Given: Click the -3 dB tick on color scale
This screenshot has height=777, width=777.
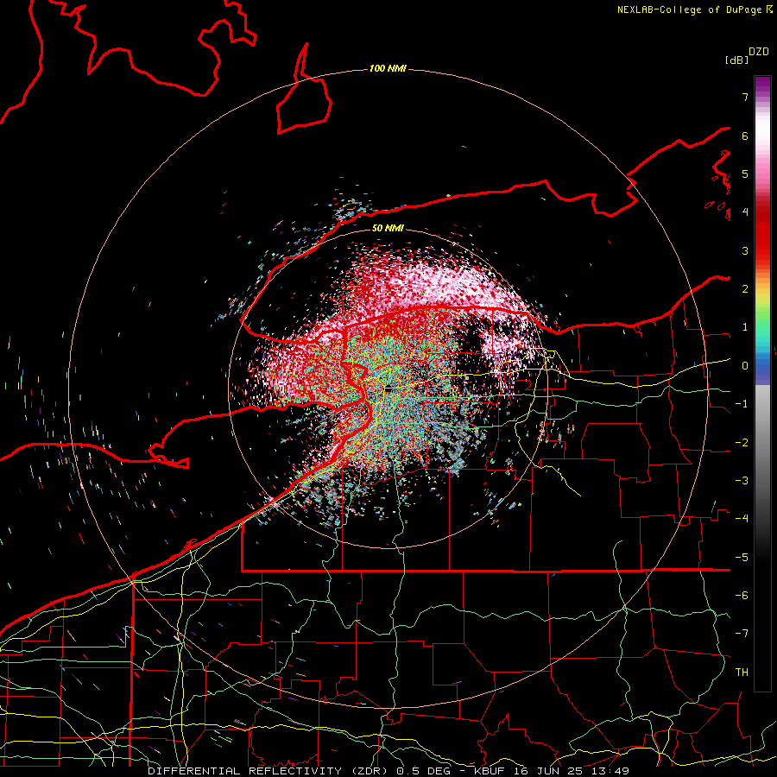Looking at the screenshot, I should (742, 481).
